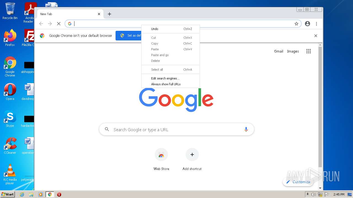Open the Skype desktop icon
The image size is (353, 198).
tap(10, 119)
